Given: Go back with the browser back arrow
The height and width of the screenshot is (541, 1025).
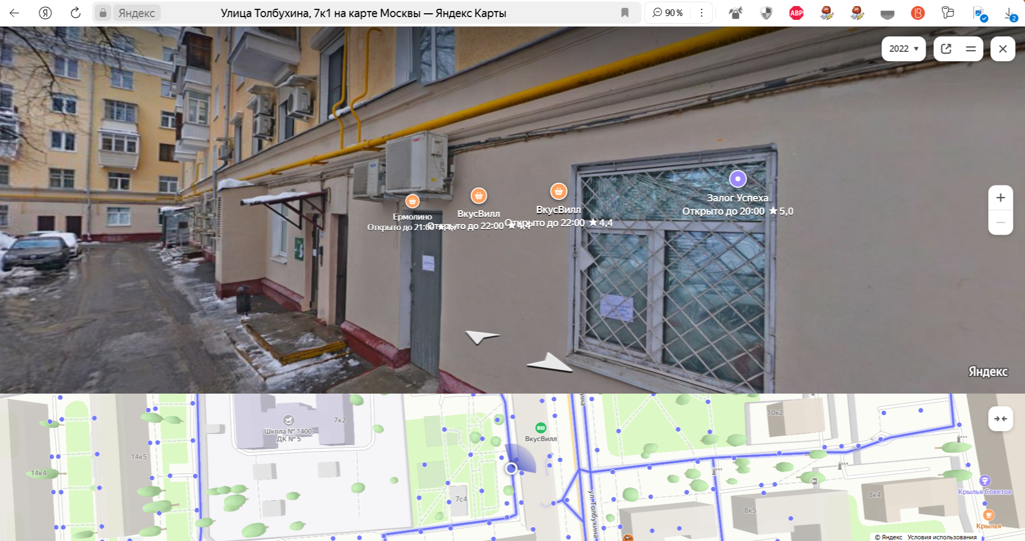Looking at the screenshot, I should [14, 13].
